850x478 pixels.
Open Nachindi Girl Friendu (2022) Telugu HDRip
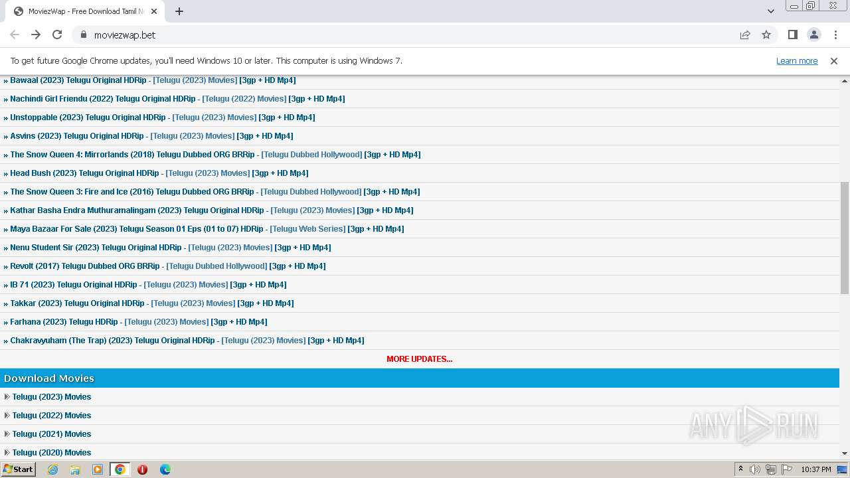coord(103,98)
